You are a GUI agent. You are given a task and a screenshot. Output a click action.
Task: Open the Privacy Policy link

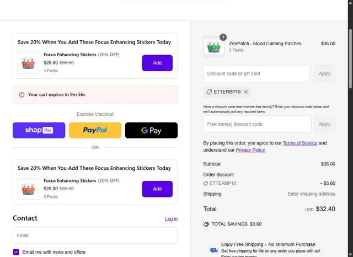tap(250, 150)
